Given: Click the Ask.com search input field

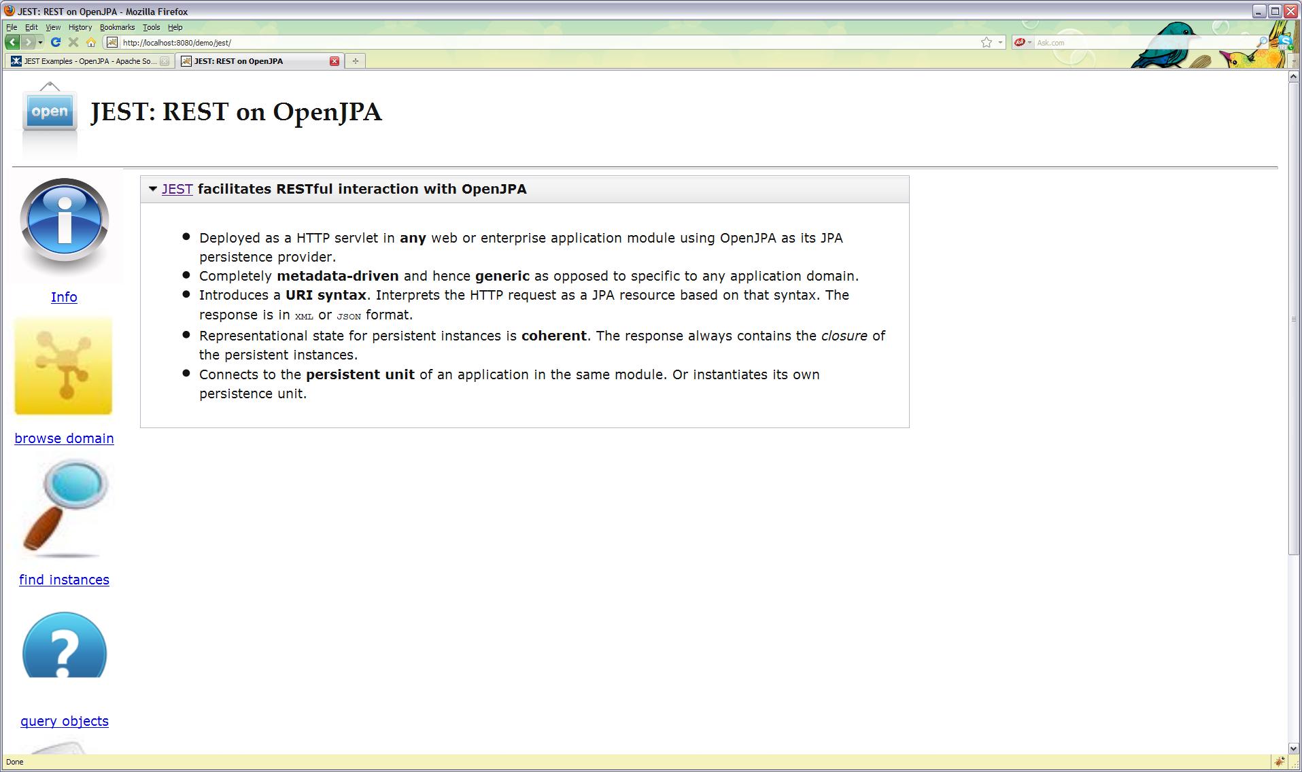Looking at the screenshot, I should pyautogui.click(x=1145, y=42).
